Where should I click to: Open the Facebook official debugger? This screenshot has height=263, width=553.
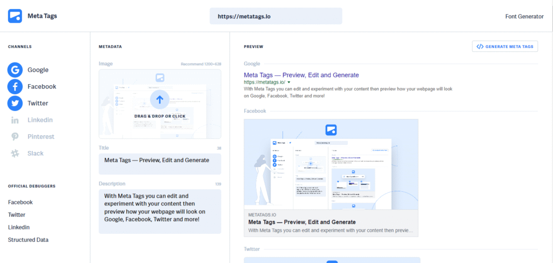pyautogui.click(x=21, y=202)
